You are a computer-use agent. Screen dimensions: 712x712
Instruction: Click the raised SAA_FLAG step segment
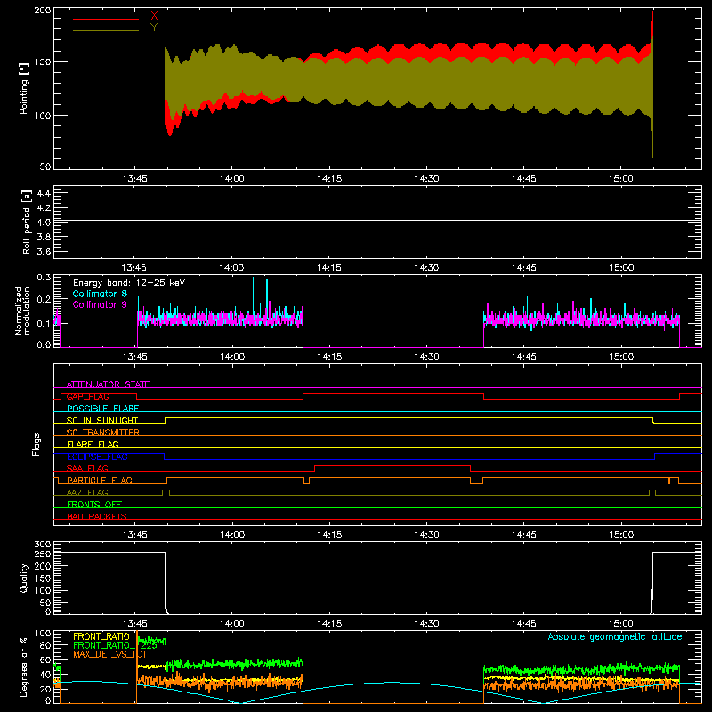pyautogui.click(x=392, y=465)
